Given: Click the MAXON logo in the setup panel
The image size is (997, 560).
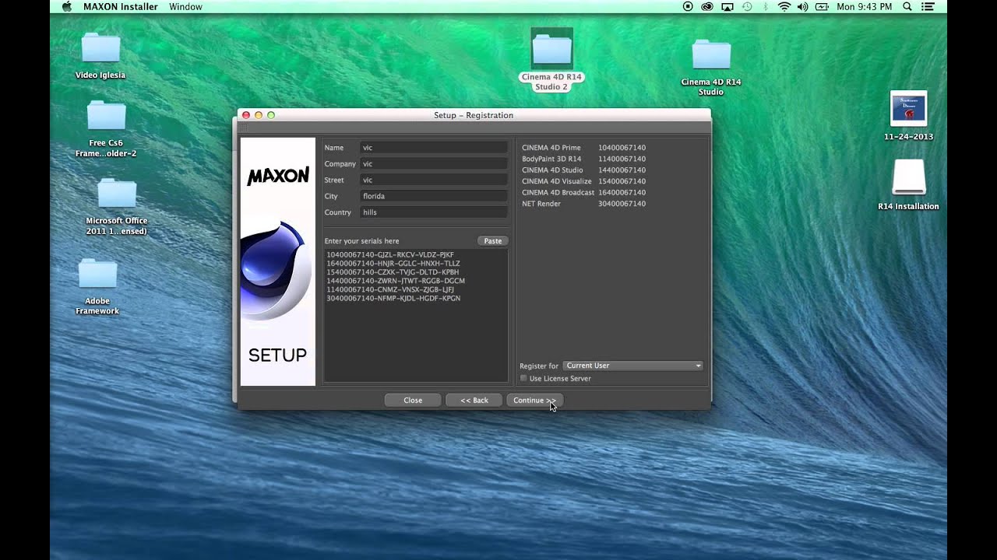Looking at the screenshot, I should 278,177.
